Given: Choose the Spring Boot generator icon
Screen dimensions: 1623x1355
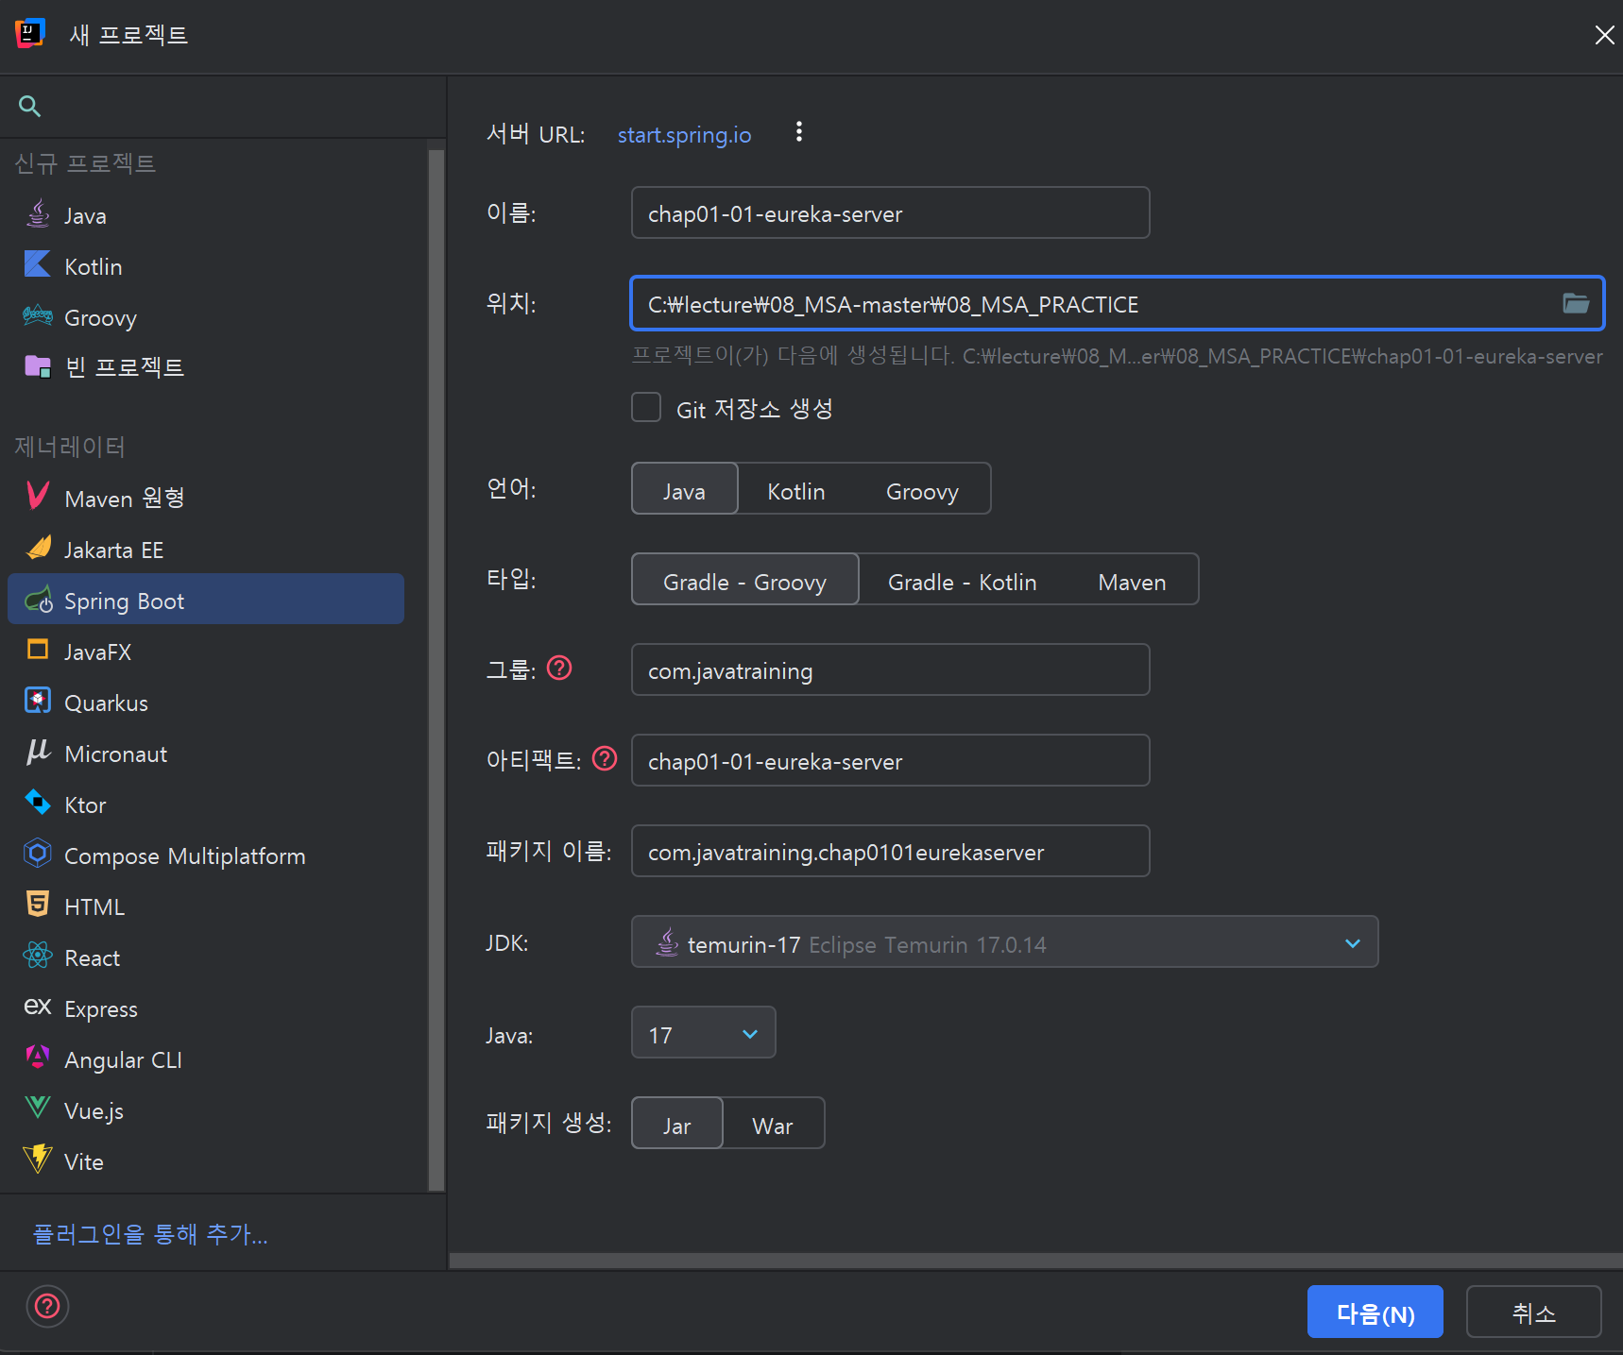Looking at the screenshot, I should [x=38, y=600].
